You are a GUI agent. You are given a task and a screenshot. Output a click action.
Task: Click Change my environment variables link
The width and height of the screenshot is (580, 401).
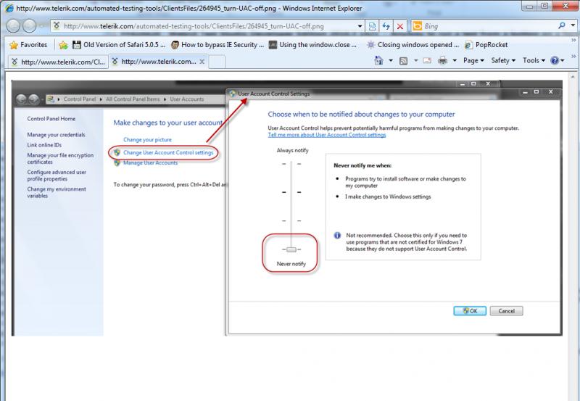pos(57,192)
